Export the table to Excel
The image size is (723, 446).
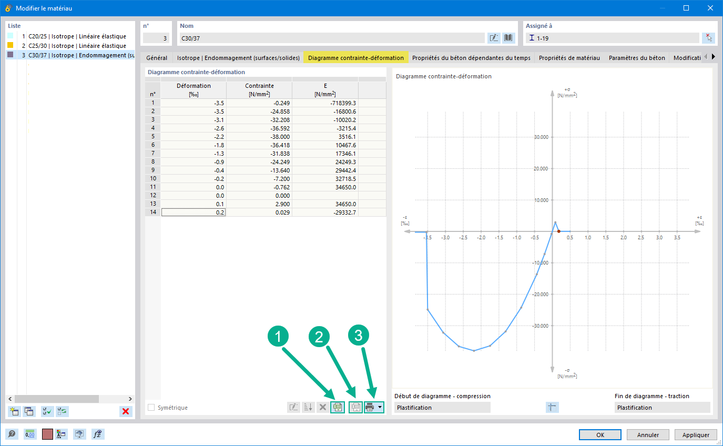click(338, 407)
